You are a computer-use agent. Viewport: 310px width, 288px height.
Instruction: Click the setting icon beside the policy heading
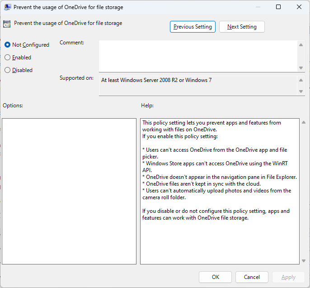(x=7, y=24)
